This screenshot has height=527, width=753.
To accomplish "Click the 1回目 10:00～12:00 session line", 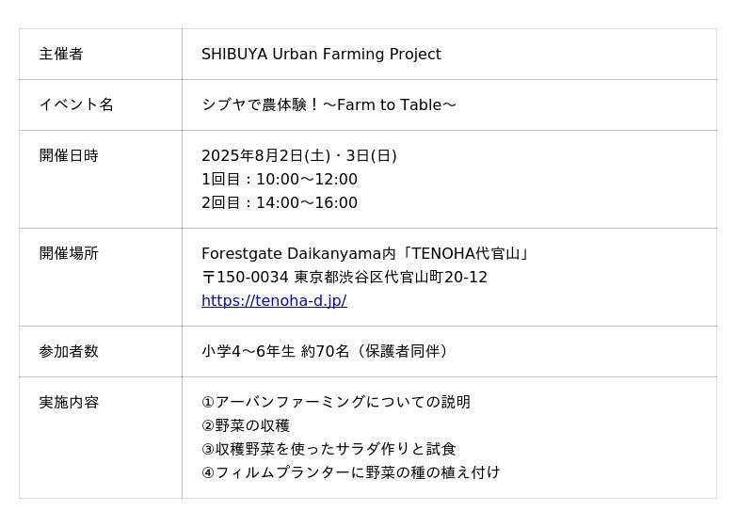I will (x=280, y=180).
